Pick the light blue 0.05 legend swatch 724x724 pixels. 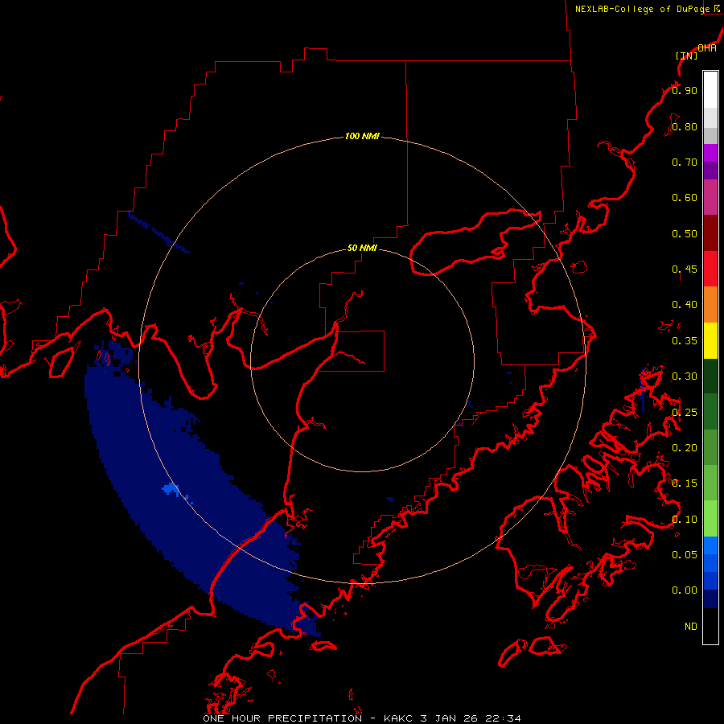pyautogui.click(x=710, y=545)
